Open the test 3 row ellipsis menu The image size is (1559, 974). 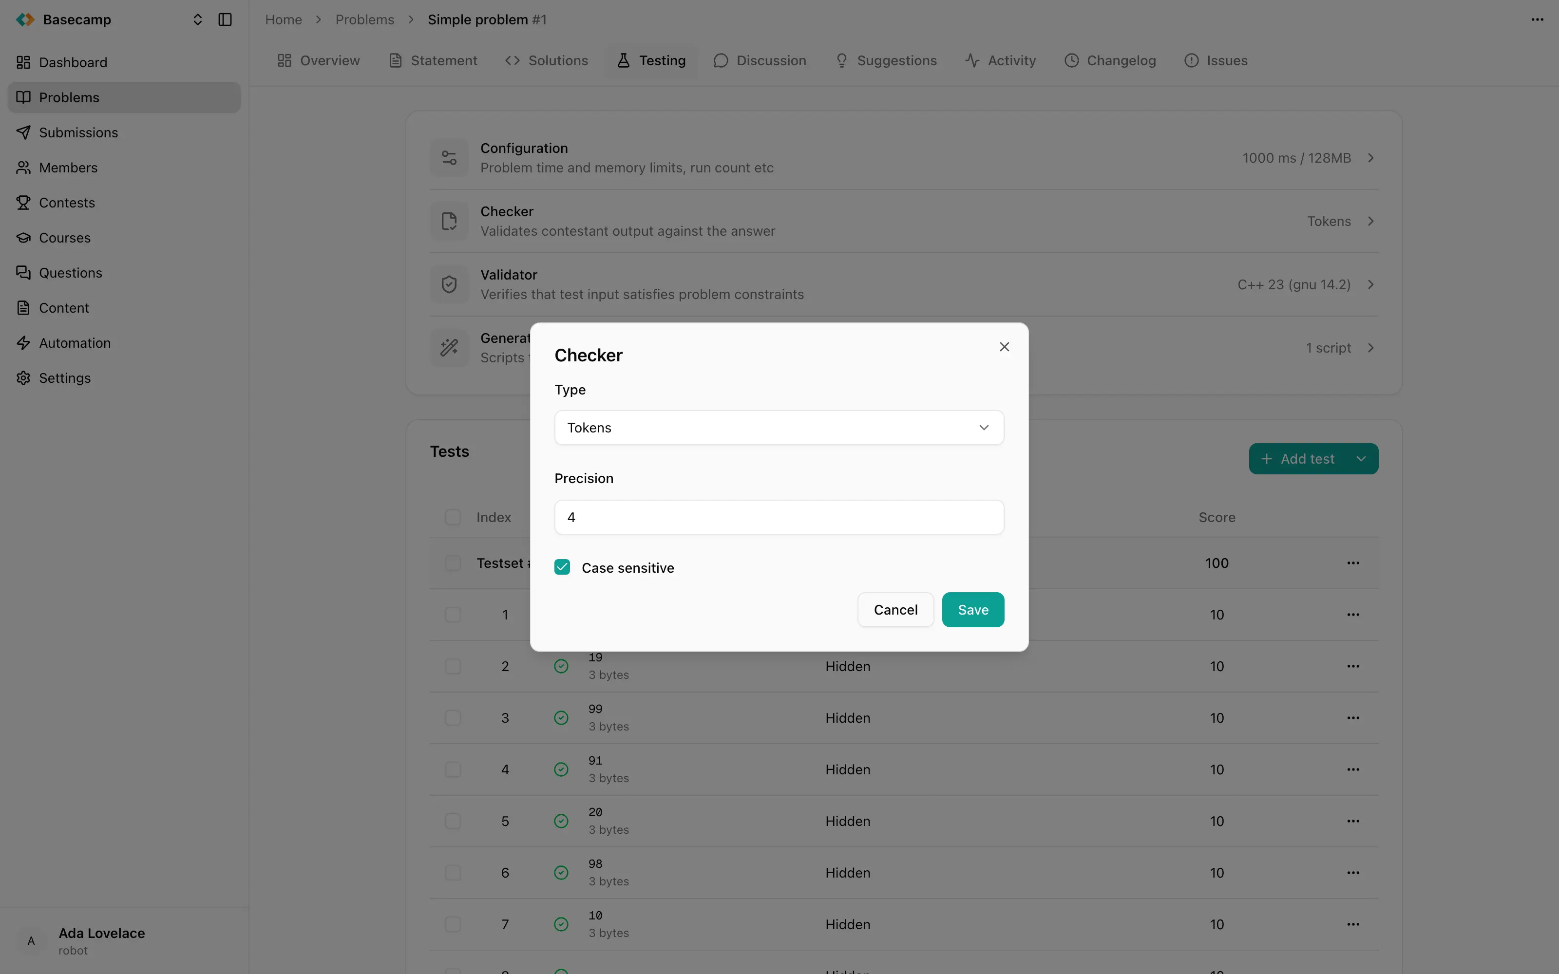(1353, 718)
